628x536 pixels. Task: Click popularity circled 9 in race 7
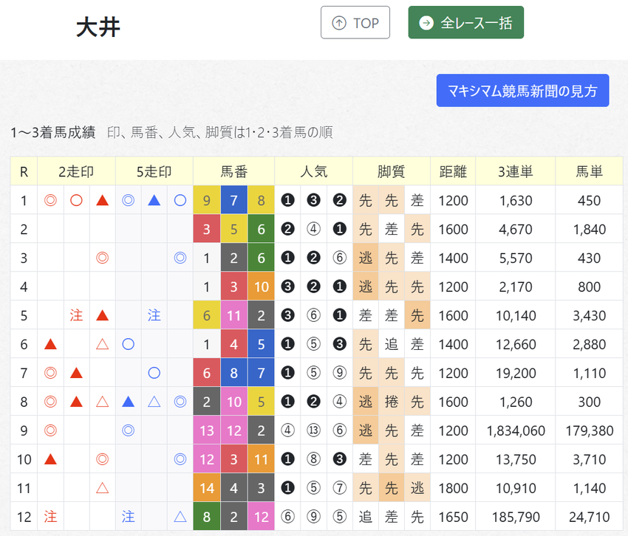point(340,373)
